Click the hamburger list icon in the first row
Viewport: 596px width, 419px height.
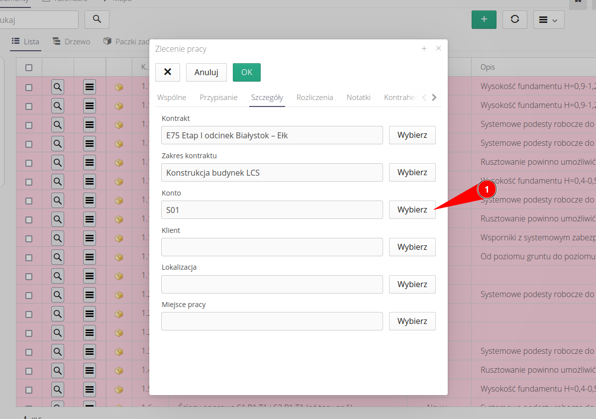(89, 86)
